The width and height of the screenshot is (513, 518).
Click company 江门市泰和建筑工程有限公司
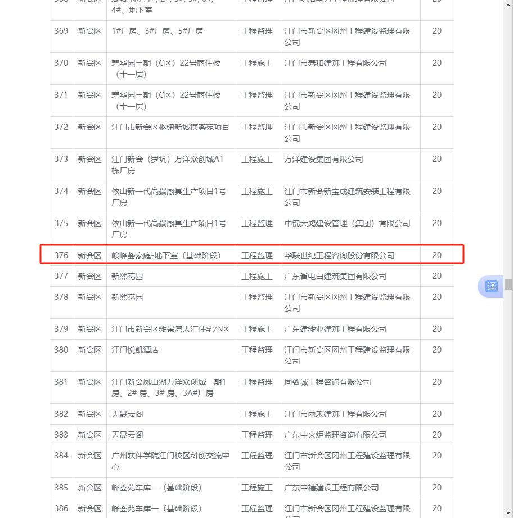pyautogui.click(x=335, y=63)
